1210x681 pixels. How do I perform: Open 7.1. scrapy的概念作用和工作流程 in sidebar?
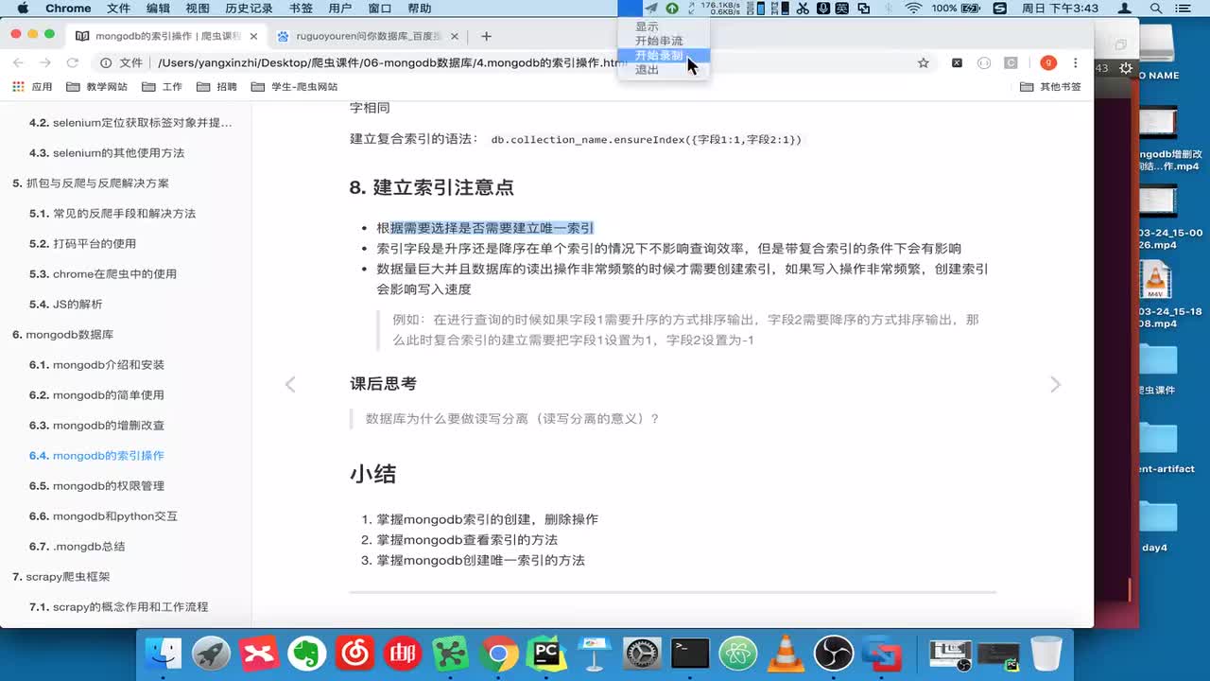tap(118, 607)
